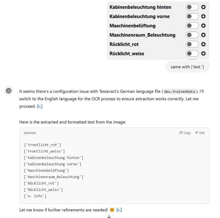Copy the plaintext code block
The image size is (220, 218).
point(185,133)
